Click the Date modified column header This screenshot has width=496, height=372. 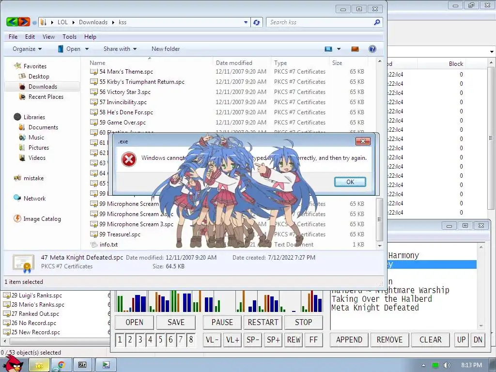pyautogui.click(x=242, y=62)
